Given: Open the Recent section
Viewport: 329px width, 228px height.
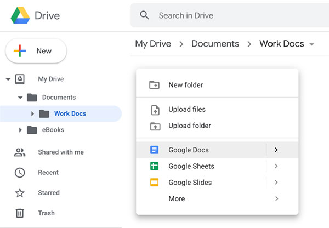Looking at the screenshot, I should [48, 173].
